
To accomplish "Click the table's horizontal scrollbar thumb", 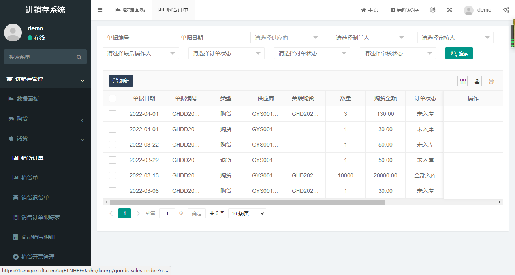I will (x=247, y=202).
